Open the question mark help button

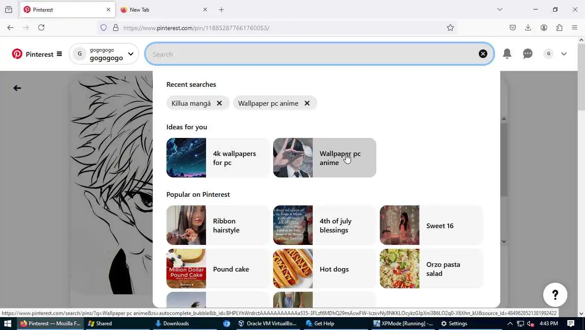pos(555,295)
